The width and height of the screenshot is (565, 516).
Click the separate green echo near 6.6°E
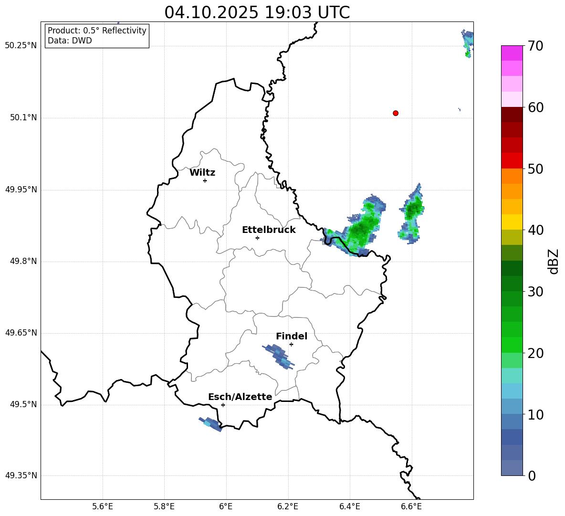coord(411,214)
